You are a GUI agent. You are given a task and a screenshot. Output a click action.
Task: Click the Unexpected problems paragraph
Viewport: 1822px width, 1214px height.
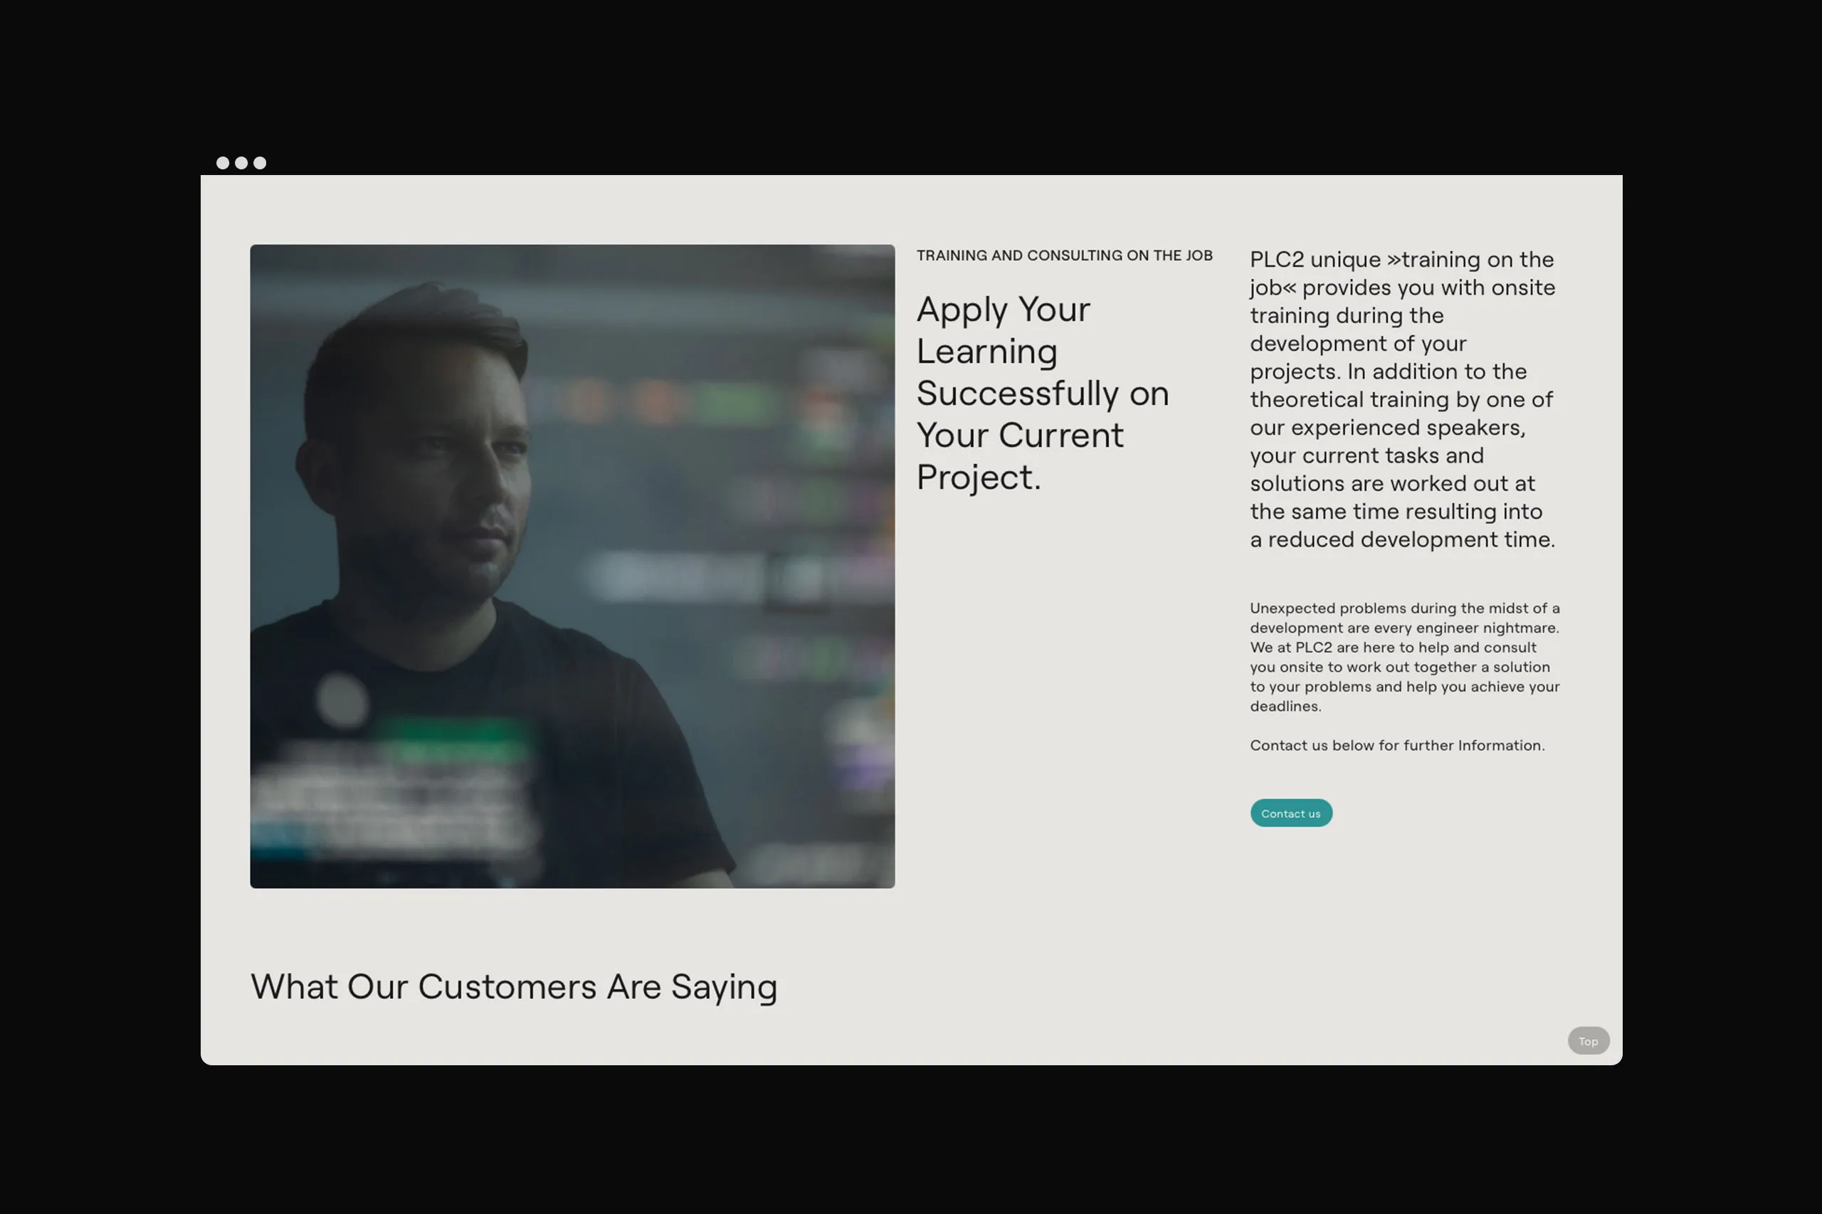click(x=1405, y=657)
